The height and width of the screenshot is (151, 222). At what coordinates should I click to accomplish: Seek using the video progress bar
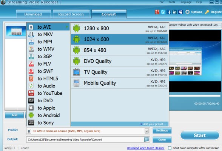195,96
